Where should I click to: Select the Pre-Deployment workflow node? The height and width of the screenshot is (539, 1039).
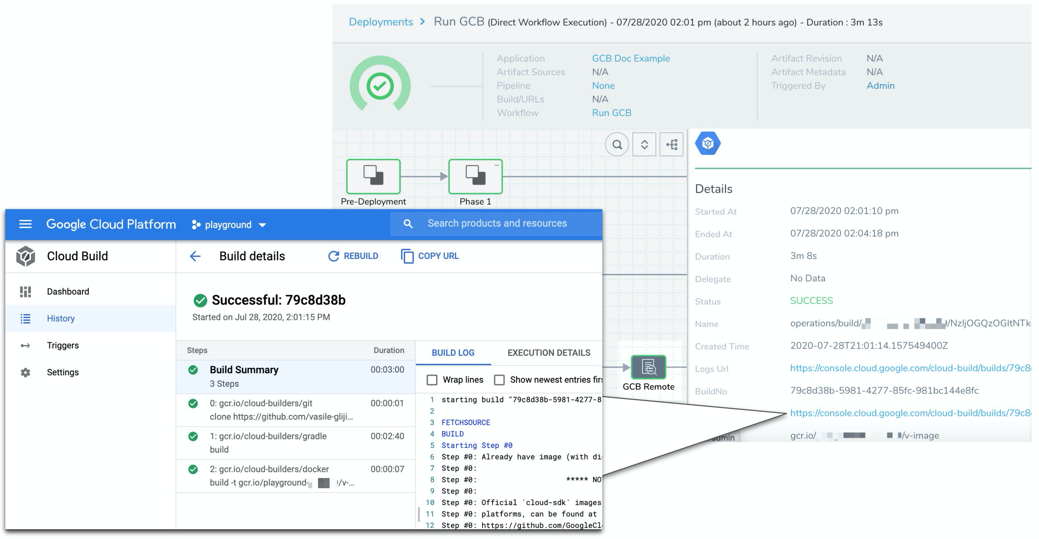tap(373, 176)
